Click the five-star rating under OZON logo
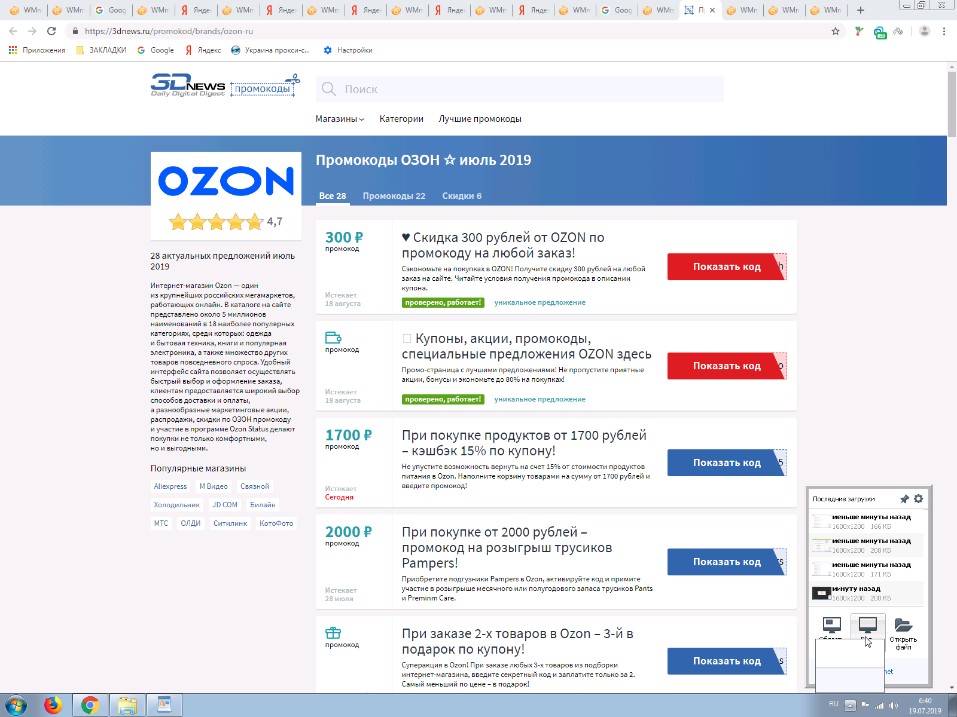Viewport: 957px width, 717px height. [x=217, y=222]
